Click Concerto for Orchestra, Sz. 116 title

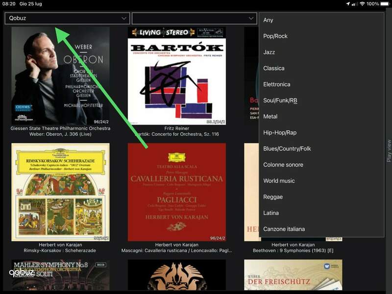[x=185, y=134]
